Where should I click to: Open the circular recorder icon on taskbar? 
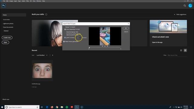[82, 107]
